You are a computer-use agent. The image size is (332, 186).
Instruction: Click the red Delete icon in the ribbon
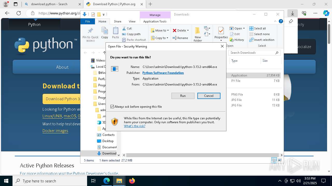pos(175,30)
